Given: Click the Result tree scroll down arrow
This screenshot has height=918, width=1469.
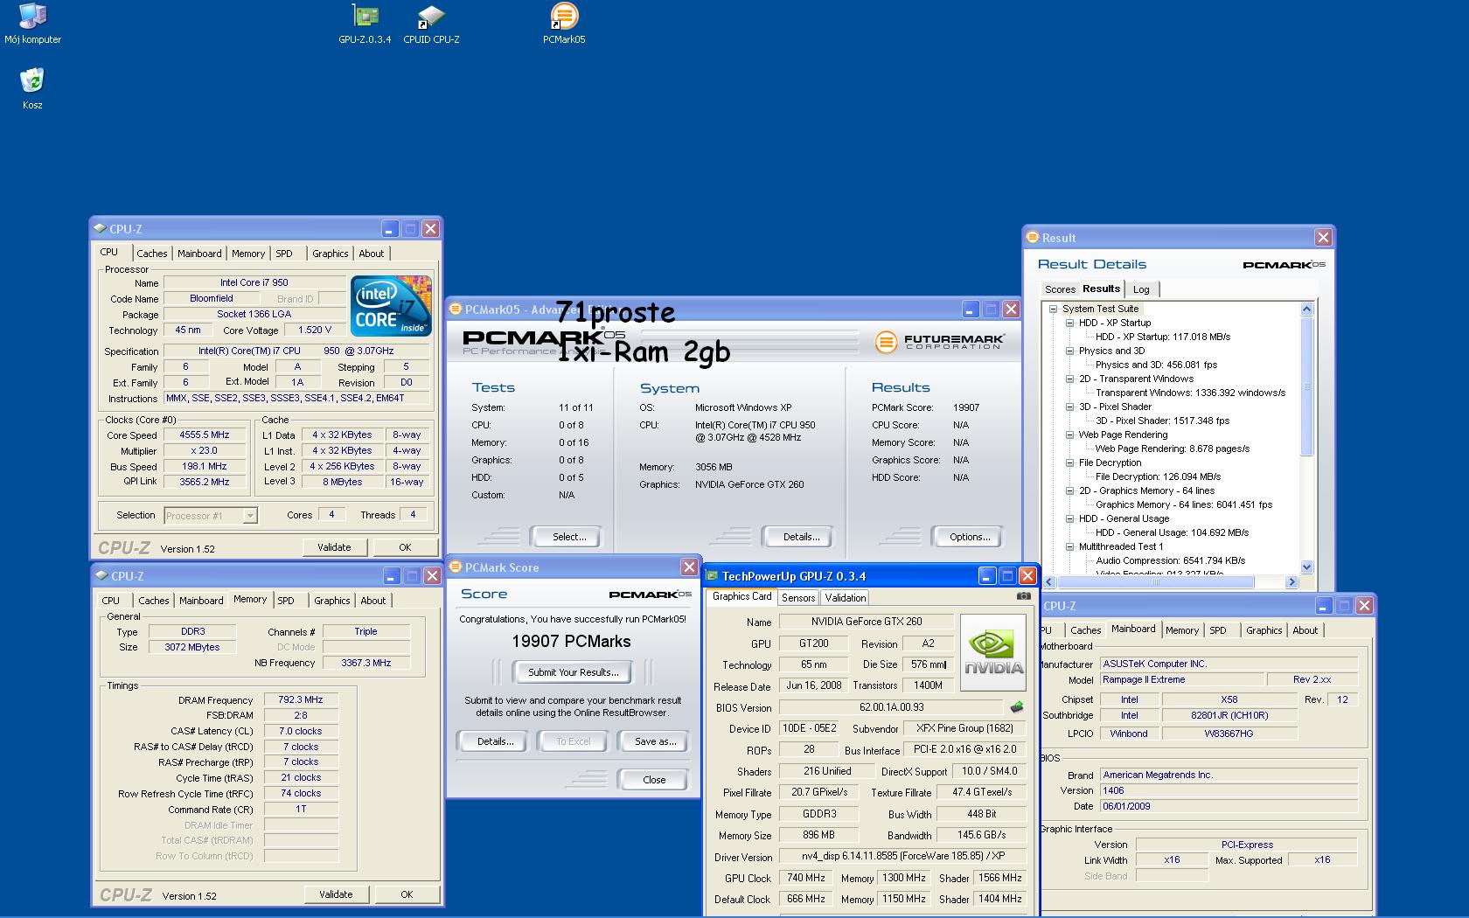Looking at the screenshot, I should 1307,567.
